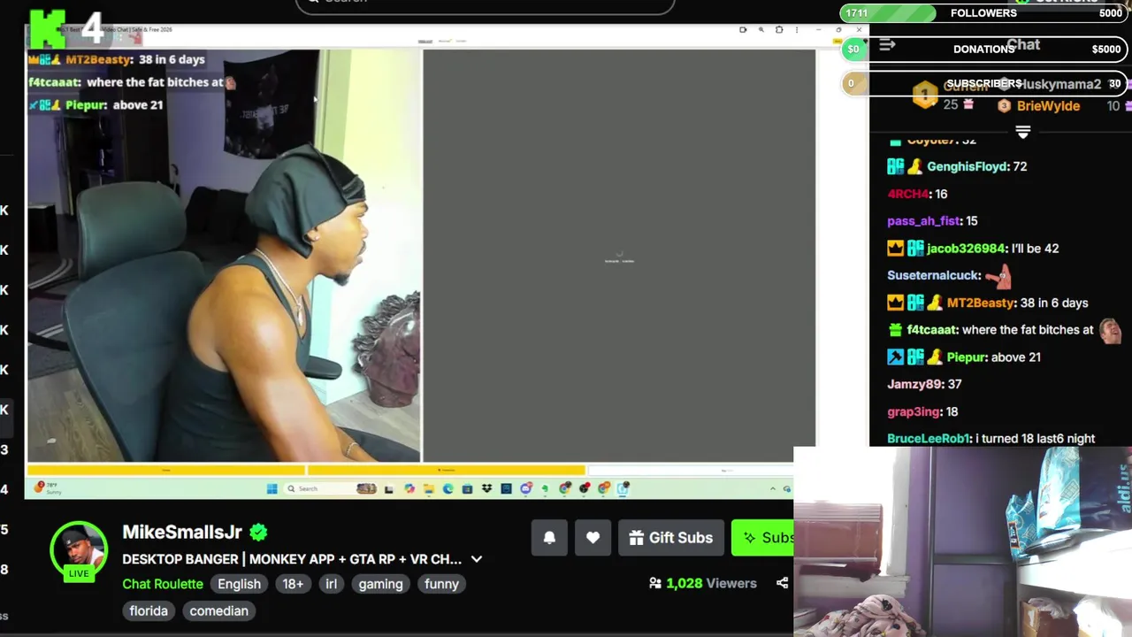Click the MikeSmallsJr channel name
The height and width of the screenshot is (637, 1132).
(x=182, y=532)
